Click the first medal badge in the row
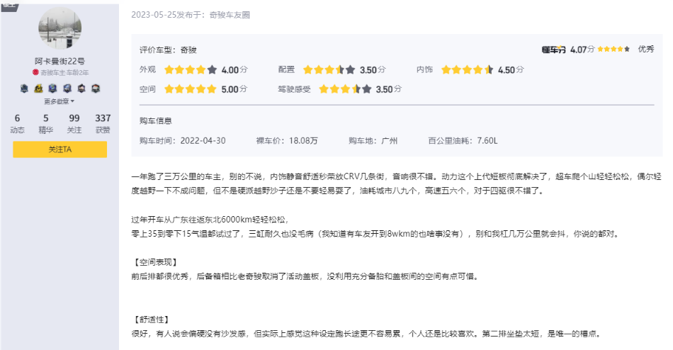This screenshot has width=673, height=350. point(25,89)
